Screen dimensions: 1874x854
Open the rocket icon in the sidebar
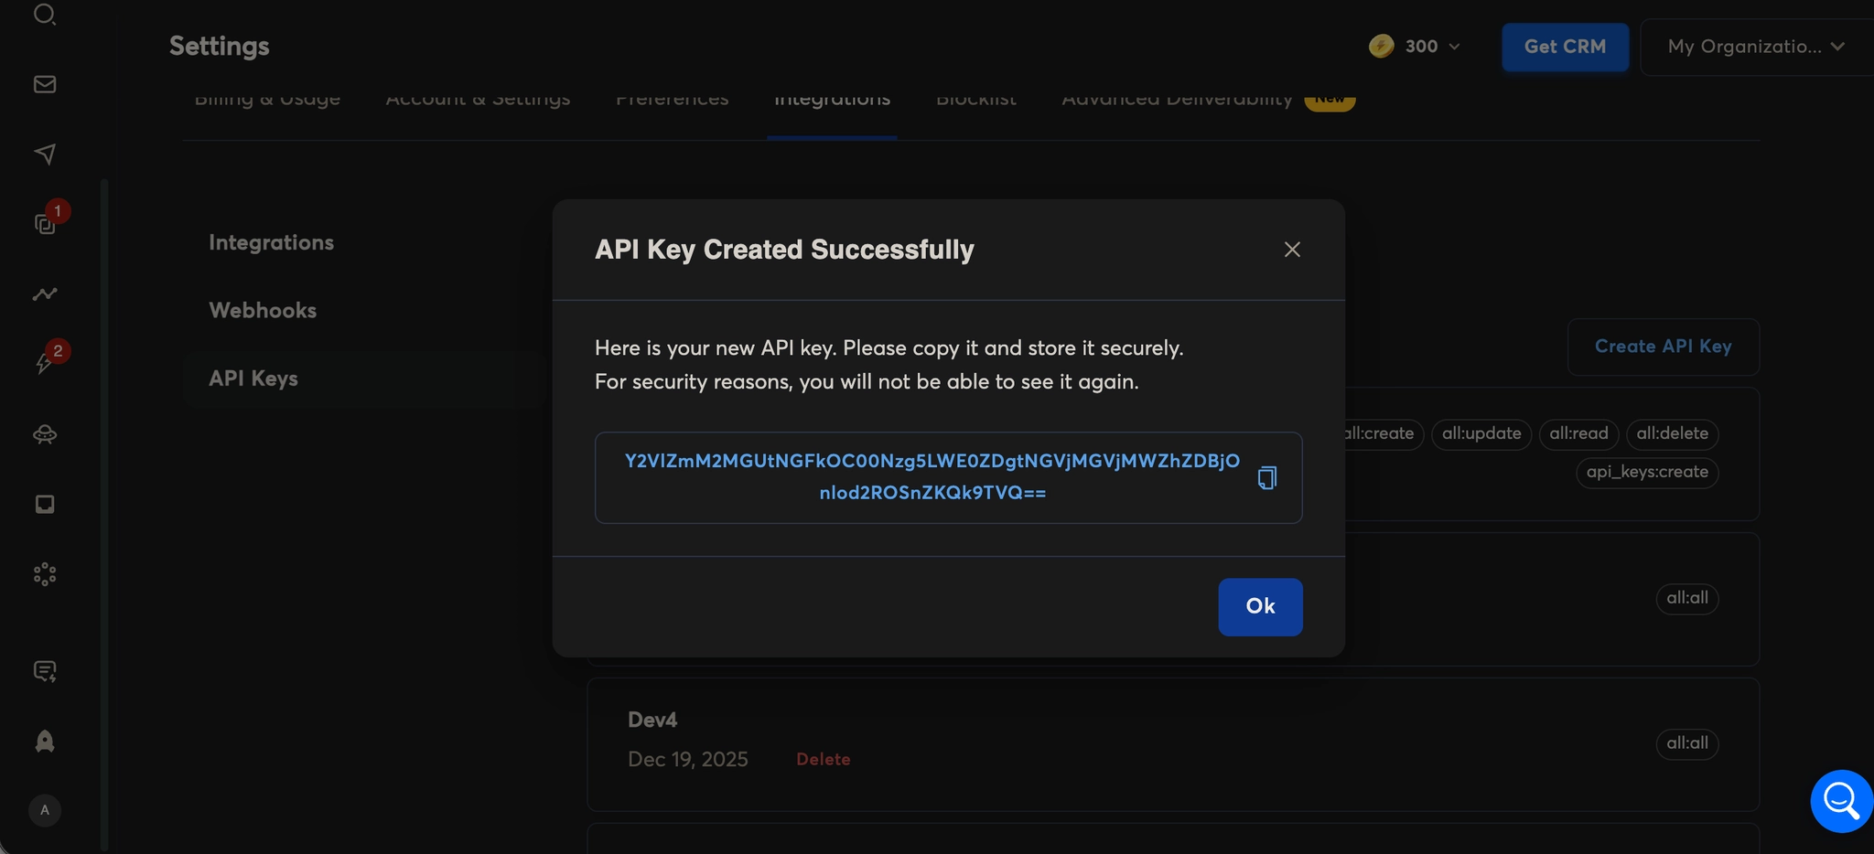point(44,742)
